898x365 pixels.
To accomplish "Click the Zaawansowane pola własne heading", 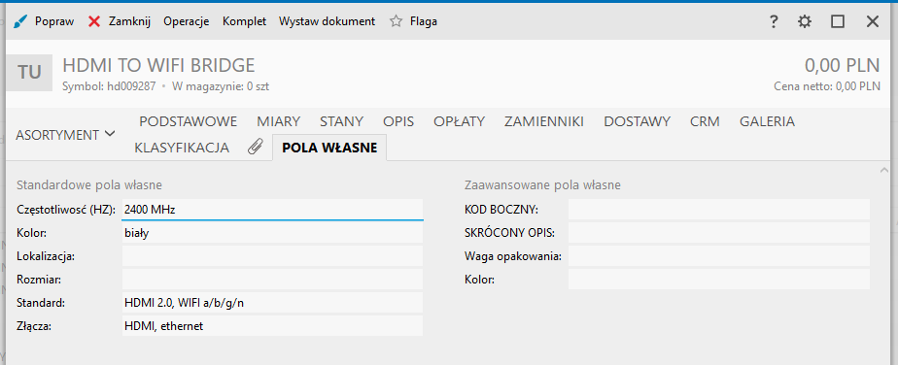I will (x=542, y=185).
